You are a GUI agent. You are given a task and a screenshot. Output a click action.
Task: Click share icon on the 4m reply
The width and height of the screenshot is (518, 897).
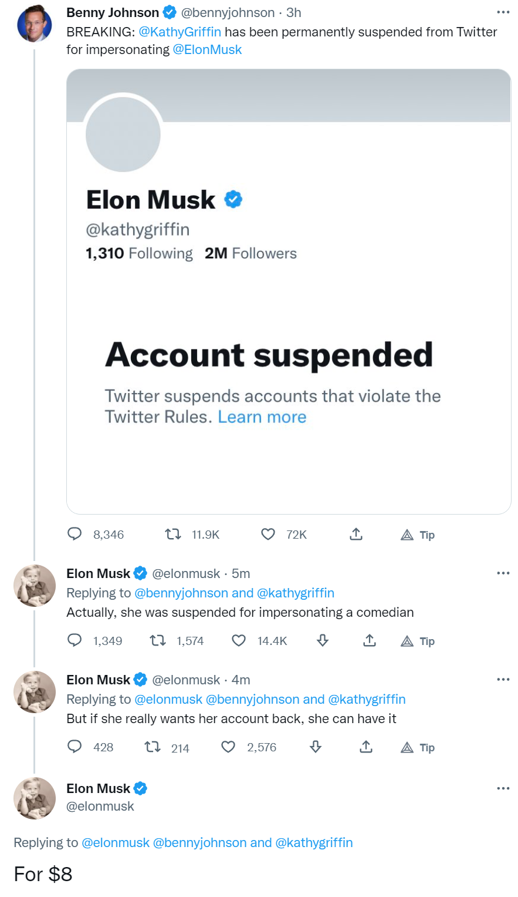point(366,747)
